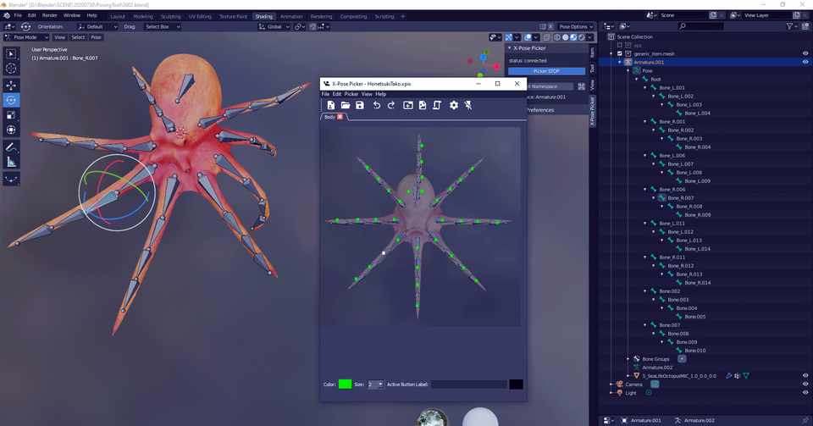Click the Camera object icon in outliner
Viewport: 813px width, 426px height.
coord(620,385)
